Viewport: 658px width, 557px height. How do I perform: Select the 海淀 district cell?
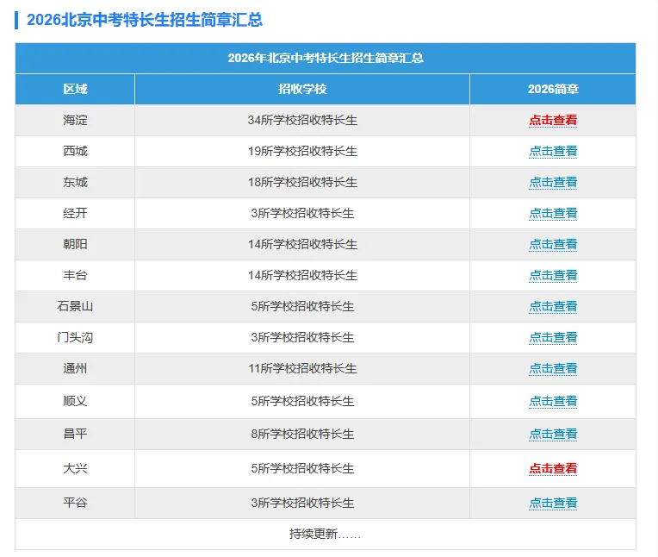(75, 120)
